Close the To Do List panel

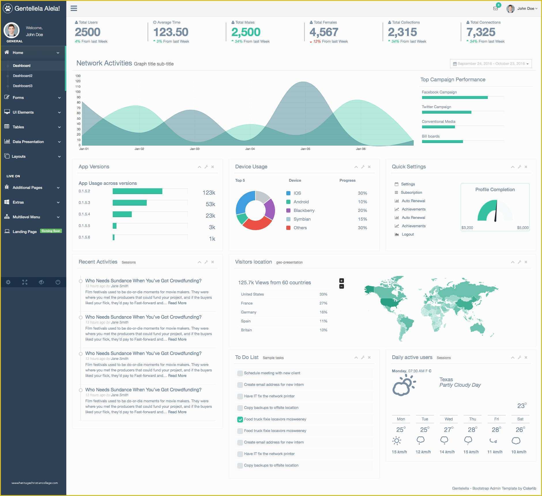(369, 357)
